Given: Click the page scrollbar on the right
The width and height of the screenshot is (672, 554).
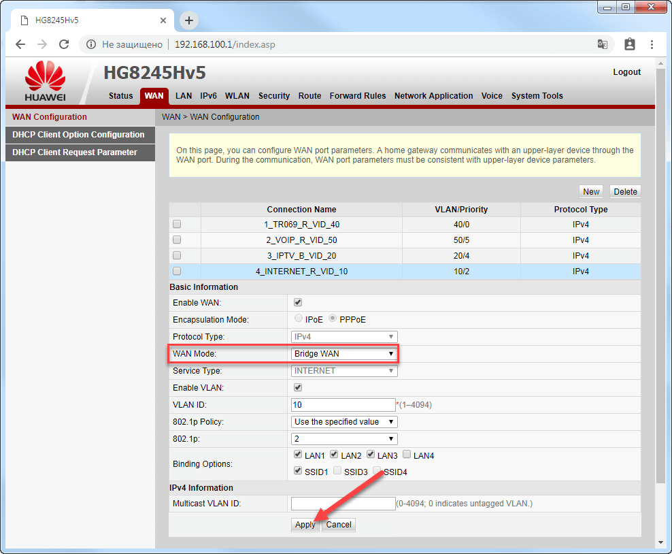Looking at the screenshot, I should click(660, 272).
